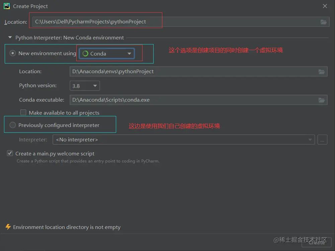The height and width of the screenshot is (251, 335).
Task: Click the Conda executable path field
Action: [x=198, y=100]
